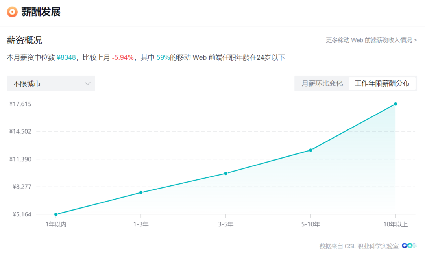Click the 5-10年 data point on line
This screenshot has width=425, height=257.
310,150
